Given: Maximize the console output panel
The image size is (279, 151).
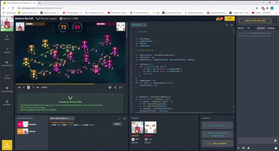Looking at the screenshot, I should 125,119.
